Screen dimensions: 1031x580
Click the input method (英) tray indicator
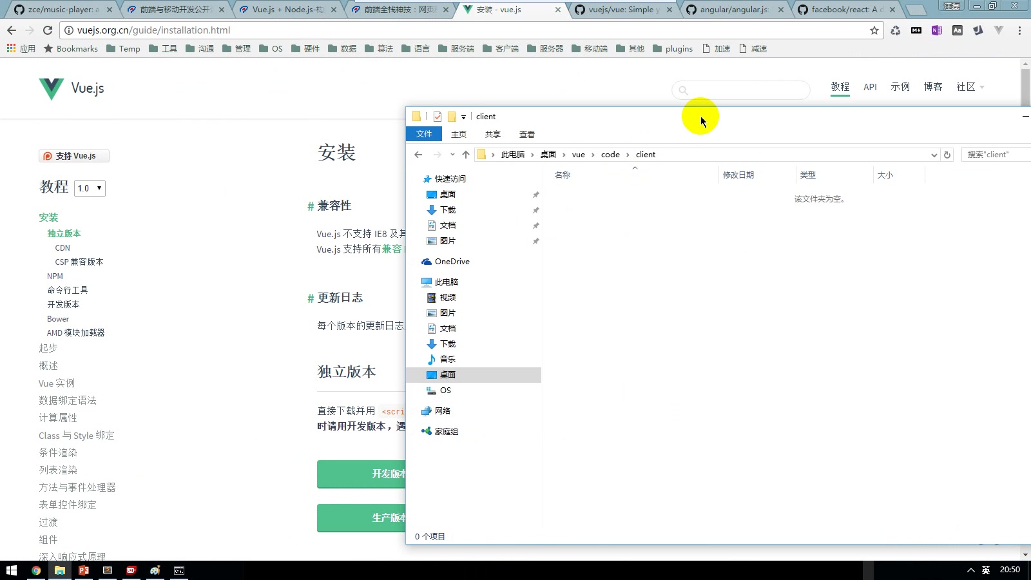pyautogui.click(x=986, y=570)
